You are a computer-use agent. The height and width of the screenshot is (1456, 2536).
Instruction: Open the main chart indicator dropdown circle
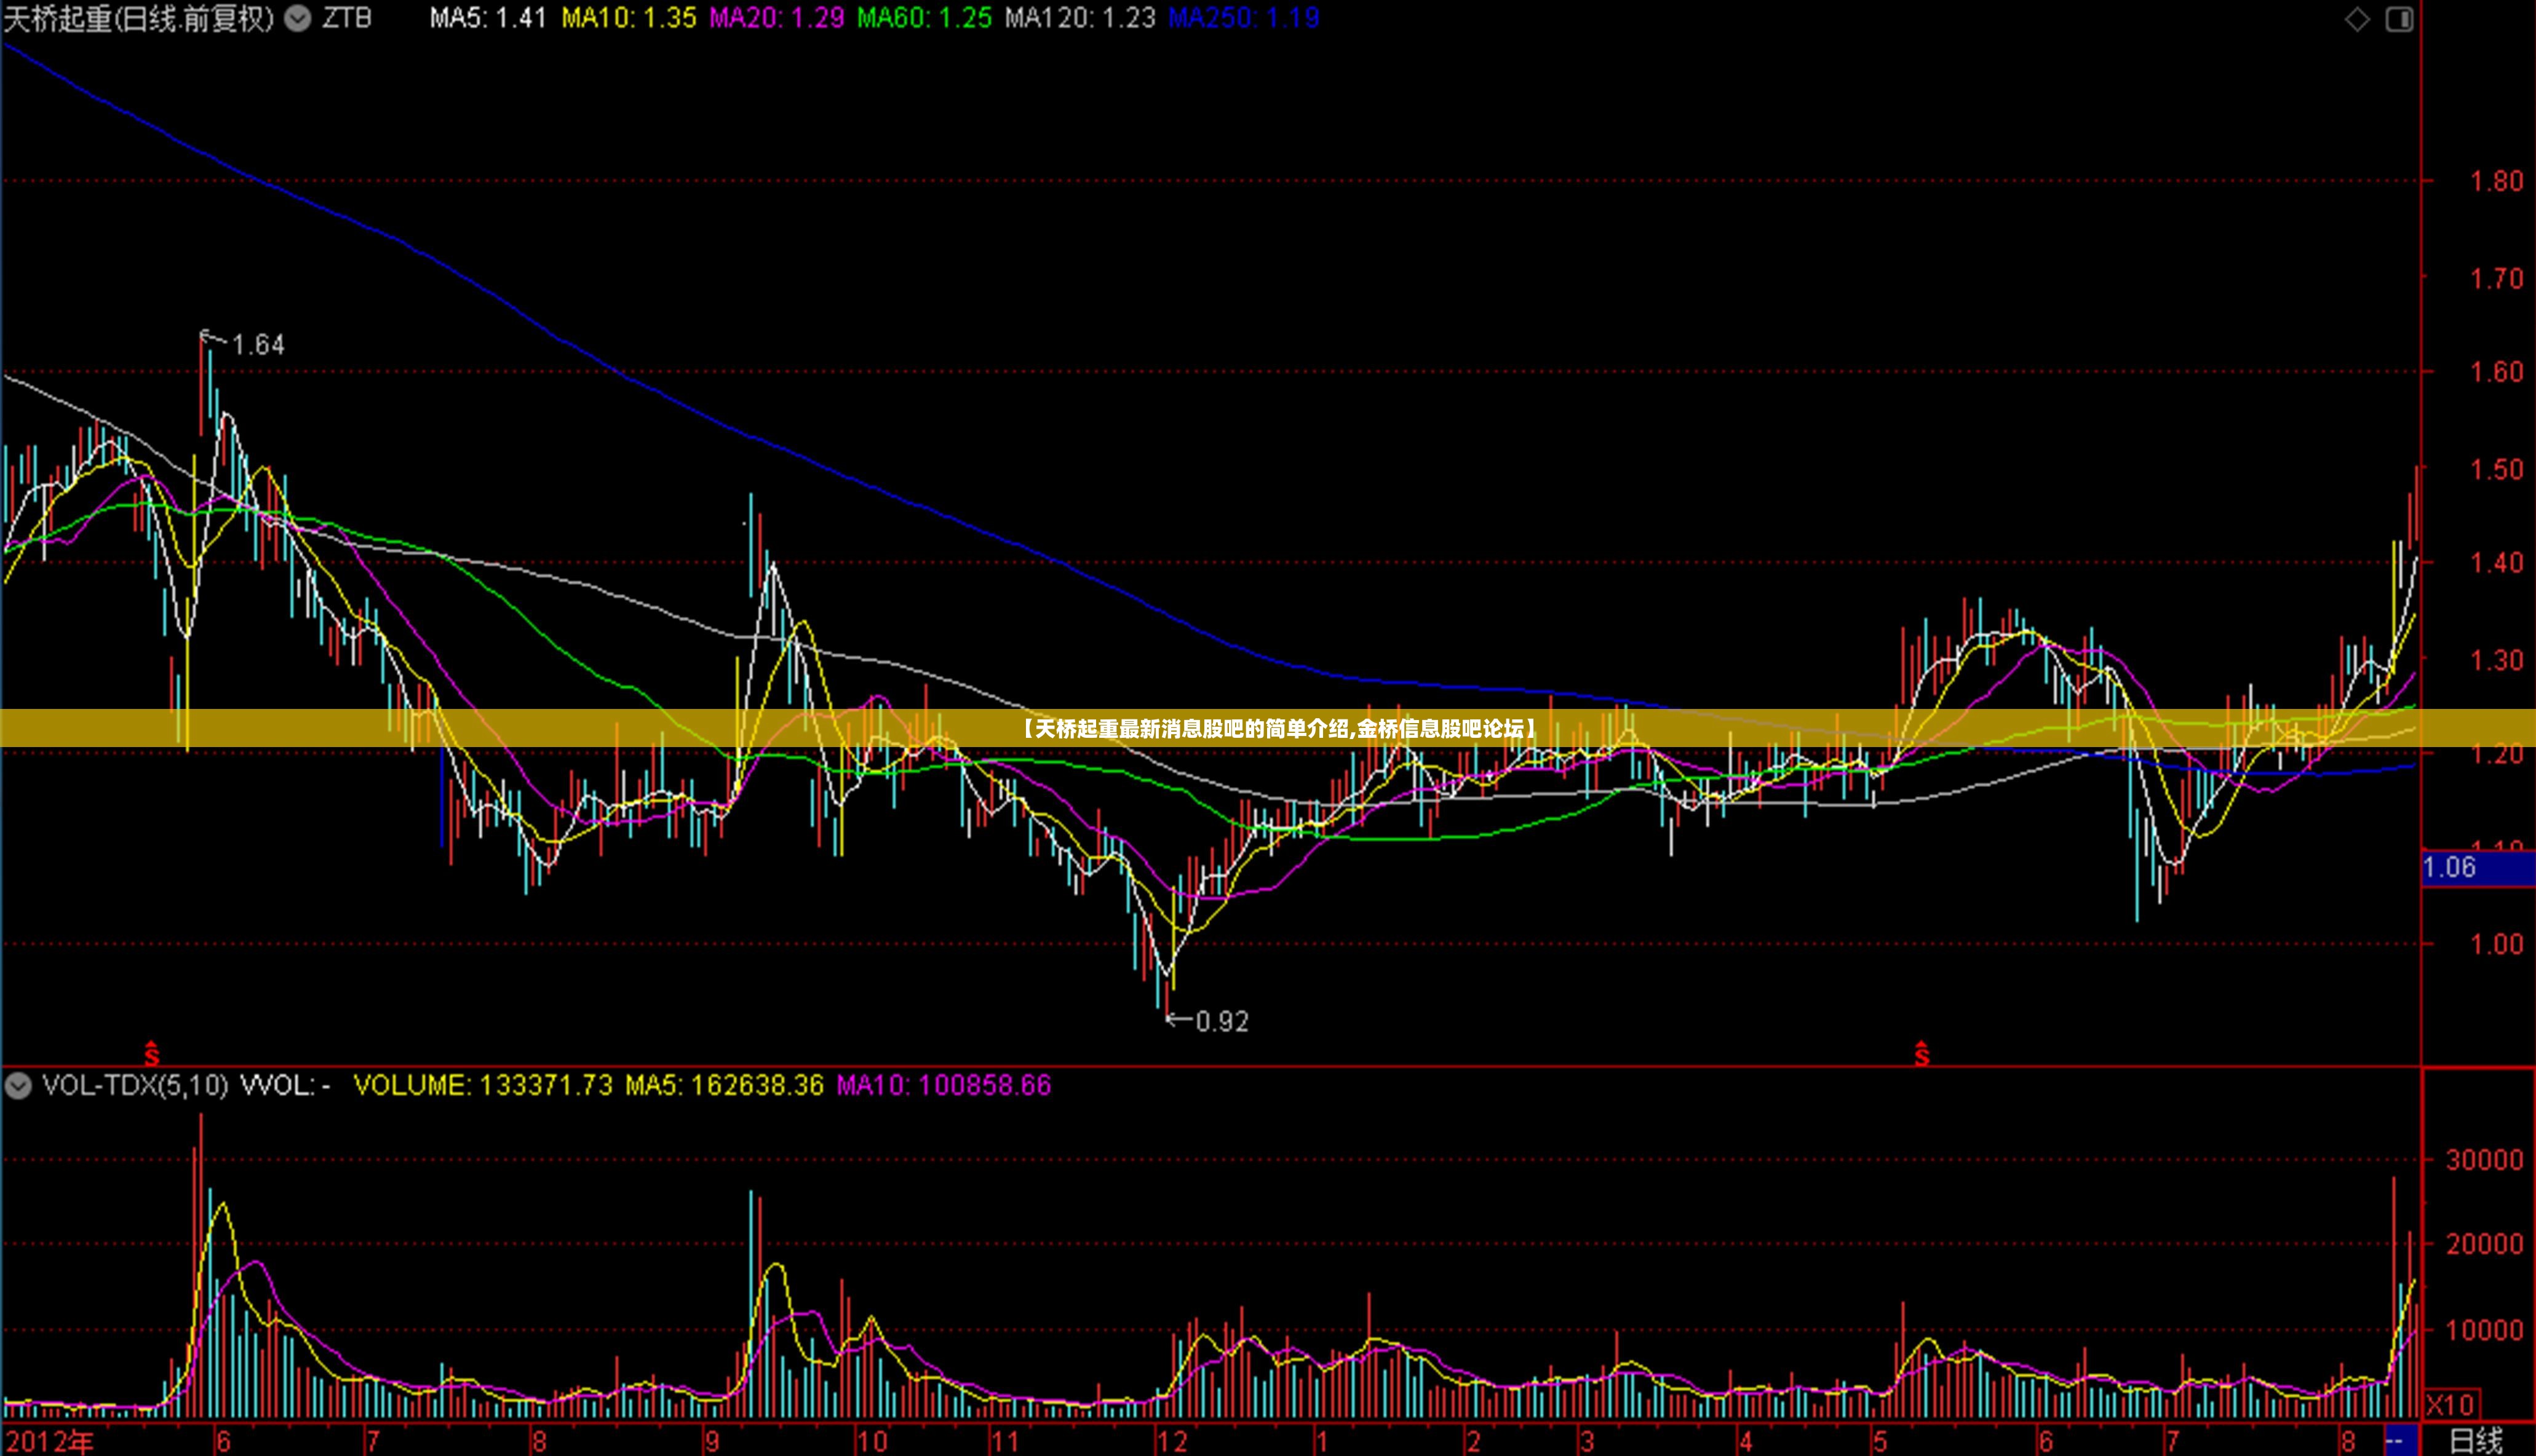[x=298, y=19]
